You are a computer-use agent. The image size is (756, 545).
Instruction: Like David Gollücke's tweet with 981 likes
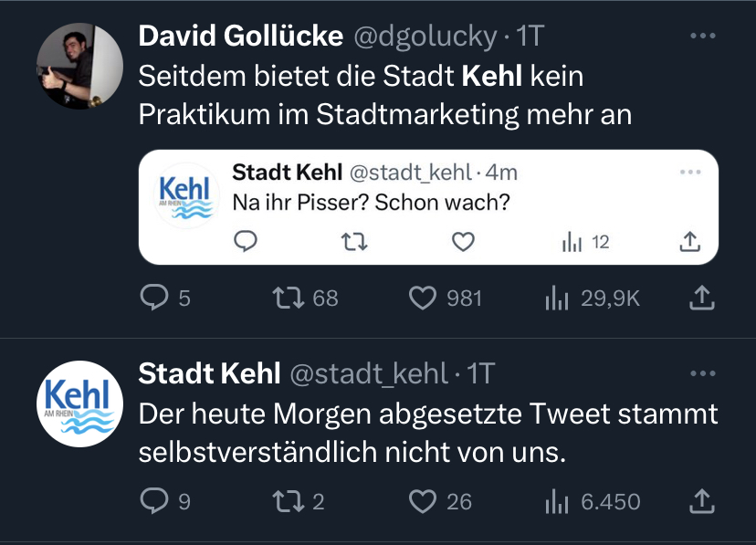[x=423, y=298]
